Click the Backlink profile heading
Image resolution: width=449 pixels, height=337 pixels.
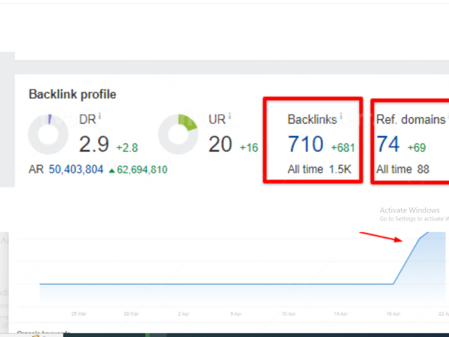tap(72, 94)
